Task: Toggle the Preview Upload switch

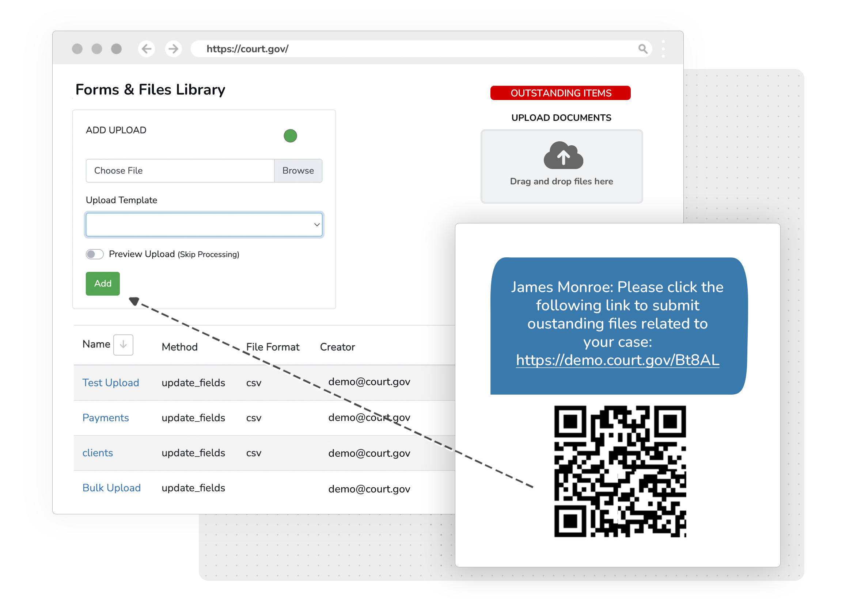Action: point(95,254)
